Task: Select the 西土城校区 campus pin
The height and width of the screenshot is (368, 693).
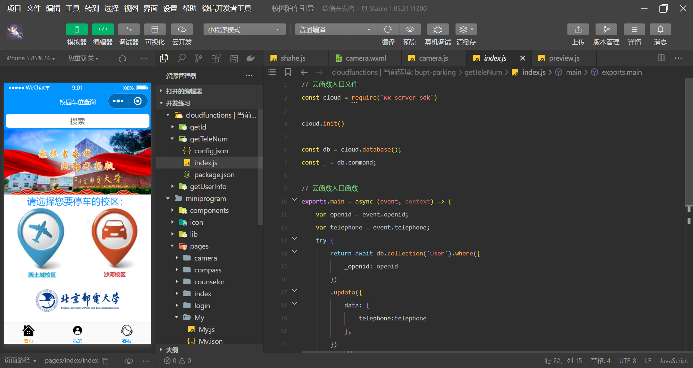Action: click(42, 244)
